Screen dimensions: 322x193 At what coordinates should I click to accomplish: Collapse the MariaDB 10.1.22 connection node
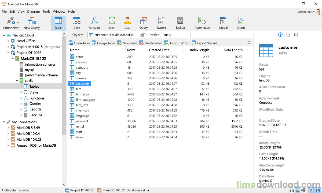click(x=13, y=58)
